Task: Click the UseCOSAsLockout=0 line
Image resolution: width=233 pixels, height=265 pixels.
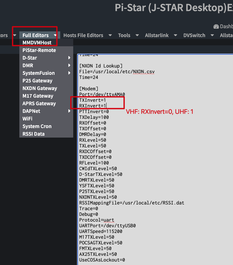Action: coord(102,260)
